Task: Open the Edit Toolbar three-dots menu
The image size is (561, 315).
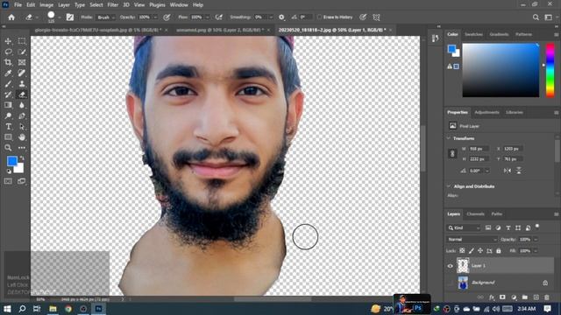Action: pyautogui.click(x=22, y=148)
